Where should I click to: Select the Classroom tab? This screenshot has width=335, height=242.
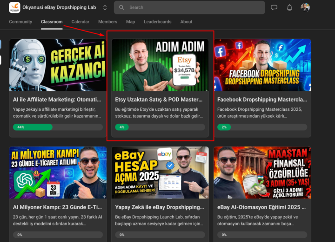click(x=52, y=22)
